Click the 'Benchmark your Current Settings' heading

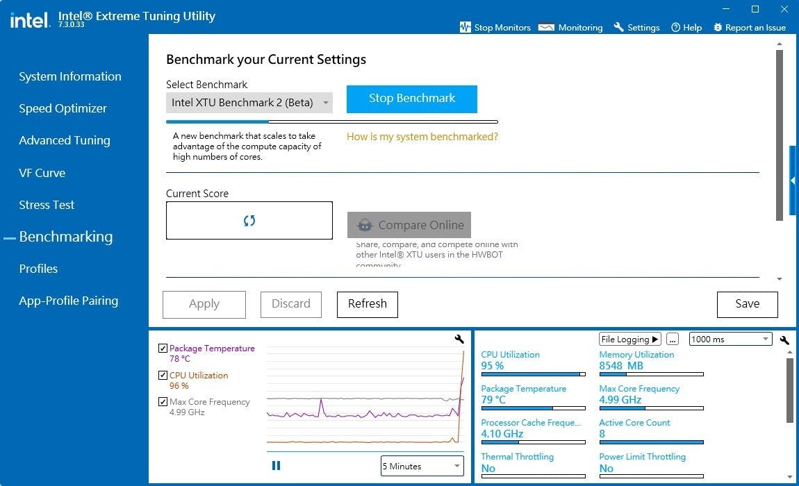[x=266, y=60]
